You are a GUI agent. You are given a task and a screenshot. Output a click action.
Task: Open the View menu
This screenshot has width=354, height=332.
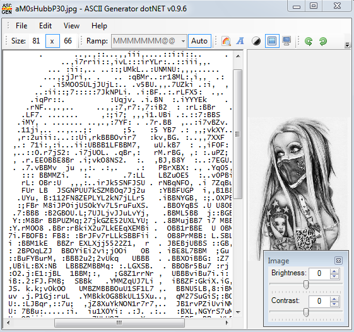pyautogui.click(x=71, y=26)
